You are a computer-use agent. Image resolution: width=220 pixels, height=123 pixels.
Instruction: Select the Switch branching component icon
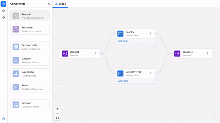[x=16, y=87]
